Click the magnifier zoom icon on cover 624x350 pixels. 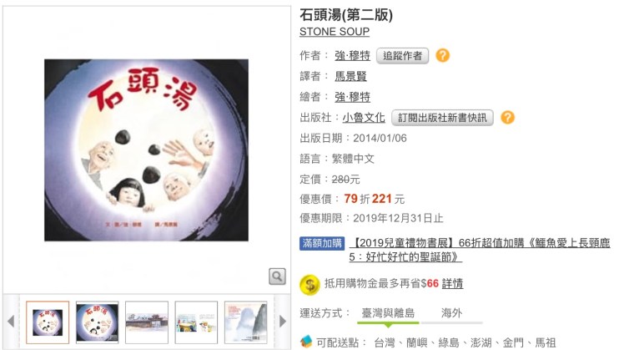[277, 276]
